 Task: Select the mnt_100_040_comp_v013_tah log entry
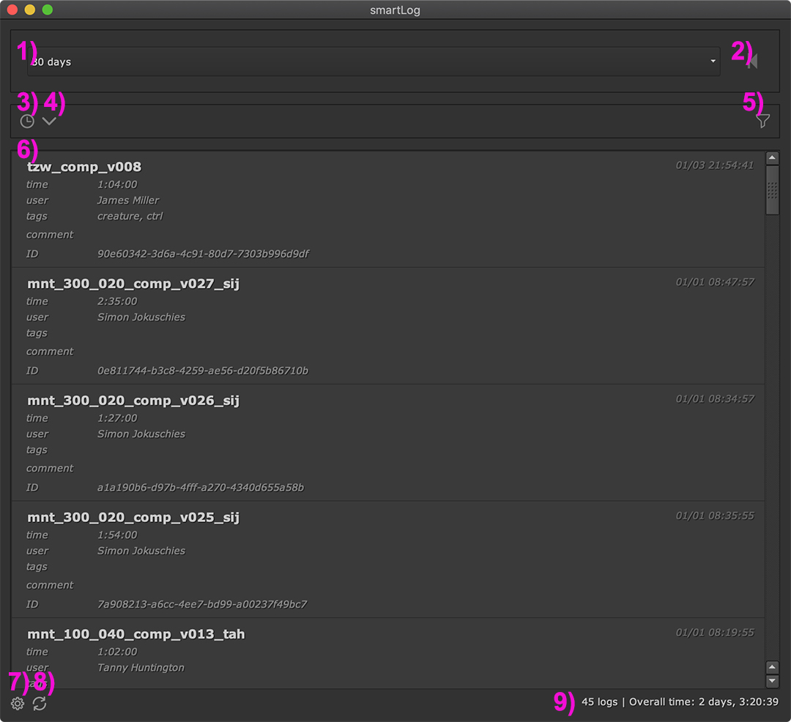pos(135,634)
